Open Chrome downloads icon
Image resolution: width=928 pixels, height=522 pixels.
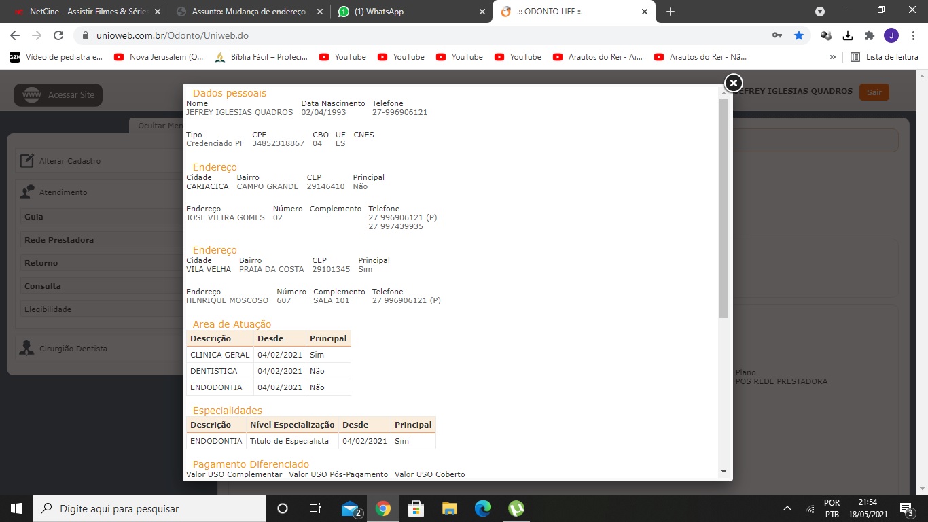848,35
